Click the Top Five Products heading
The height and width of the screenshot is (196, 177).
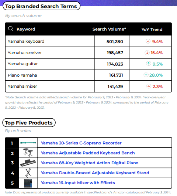(29, 123)
